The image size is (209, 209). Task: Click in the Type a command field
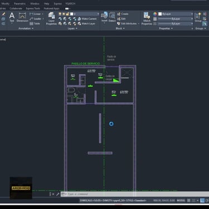pyautogui.click(x=138, y=194)
